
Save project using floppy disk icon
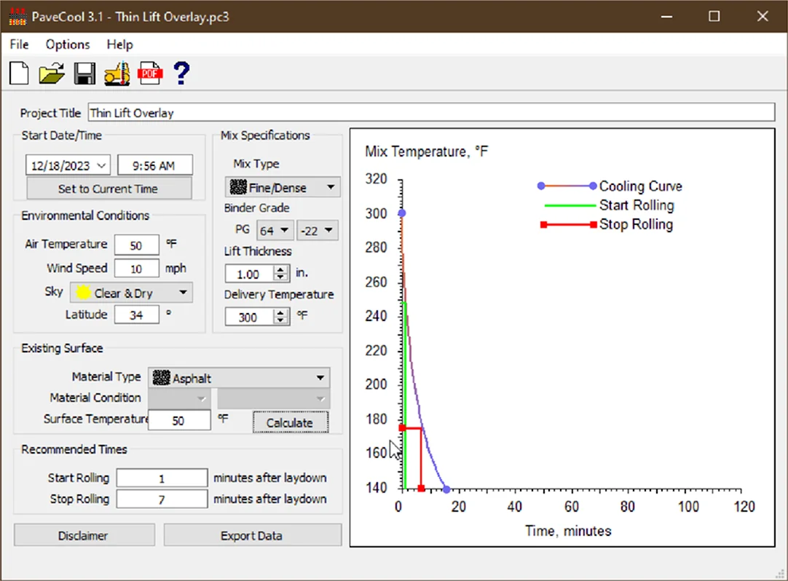point(84,73)
